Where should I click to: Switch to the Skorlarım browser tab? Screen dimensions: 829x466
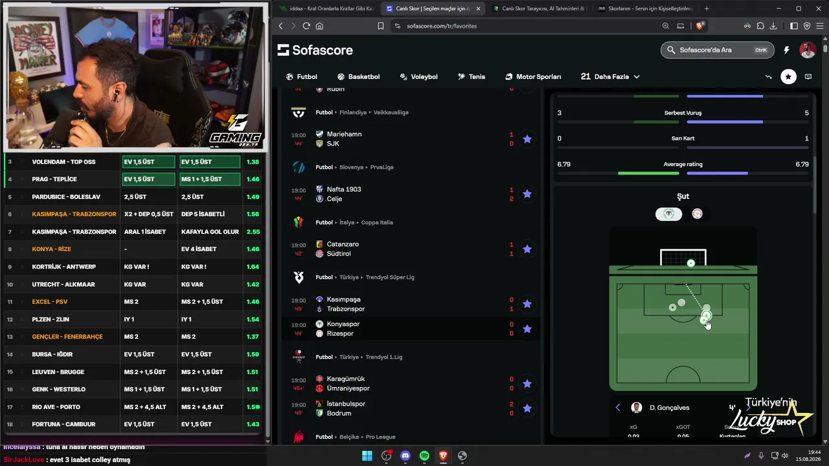pos(644,8)
